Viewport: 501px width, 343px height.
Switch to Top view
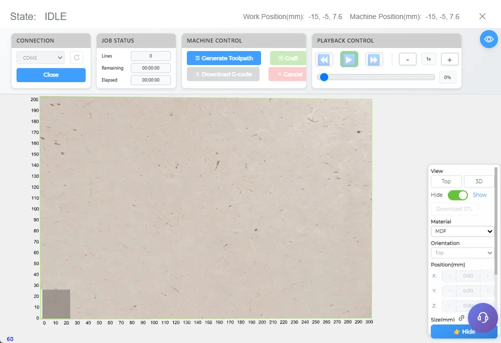point(446,181)
